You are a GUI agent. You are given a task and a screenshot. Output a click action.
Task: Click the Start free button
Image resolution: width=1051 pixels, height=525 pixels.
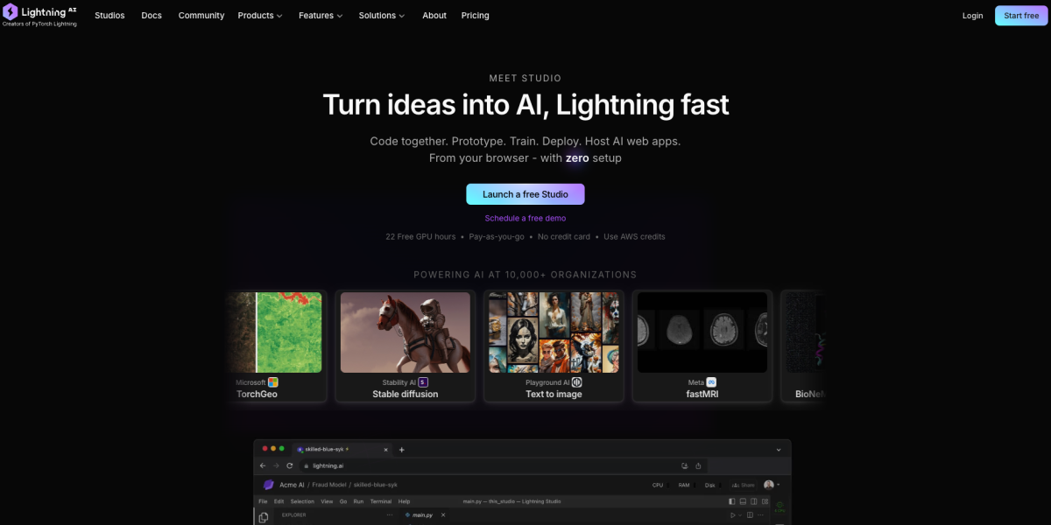click(1020, 16)
